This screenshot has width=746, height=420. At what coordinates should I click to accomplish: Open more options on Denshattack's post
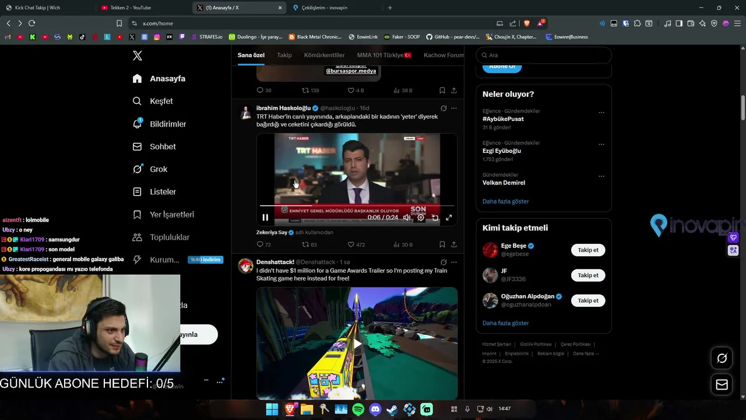point(454,262)
